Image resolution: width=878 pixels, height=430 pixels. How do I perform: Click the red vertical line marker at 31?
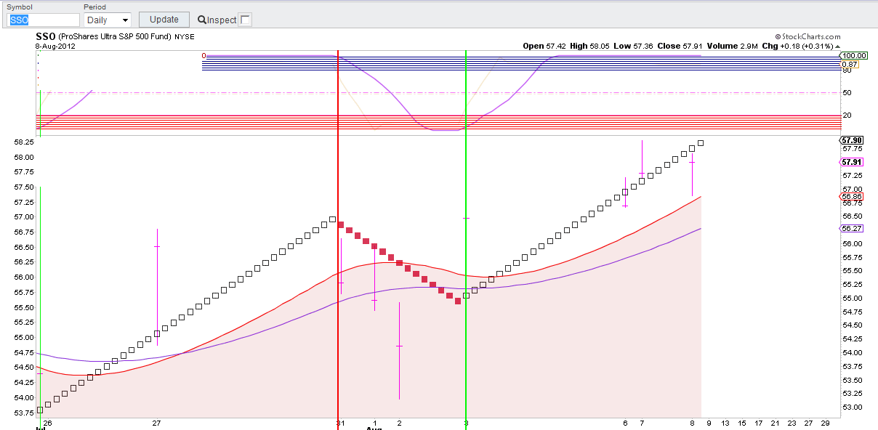(338, 240)
